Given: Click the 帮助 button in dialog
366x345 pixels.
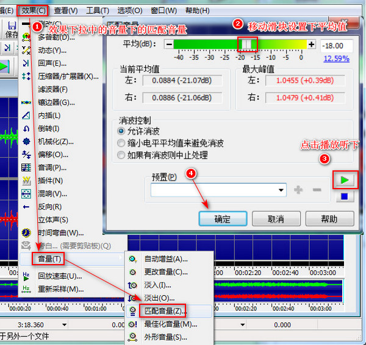Looking at the screenshot, I should (x=330, y=218).
